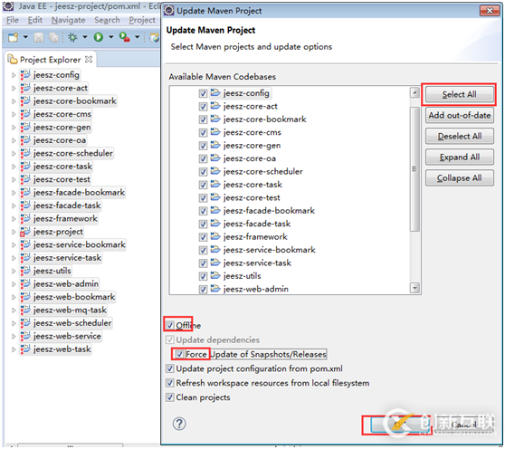Select jeesz-facade-bookmark in Project Explorer
505x449 pixels.
pyautogui.click(x=79, y=193)
